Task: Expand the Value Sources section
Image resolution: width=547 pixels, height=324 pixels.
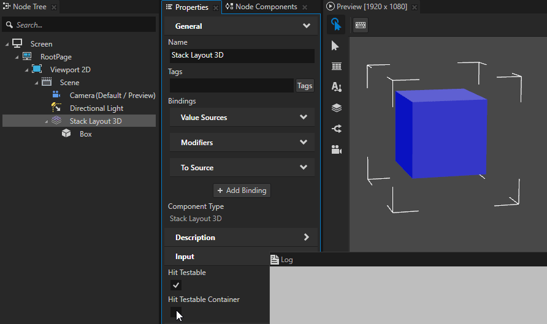Action: click(304, 117)
